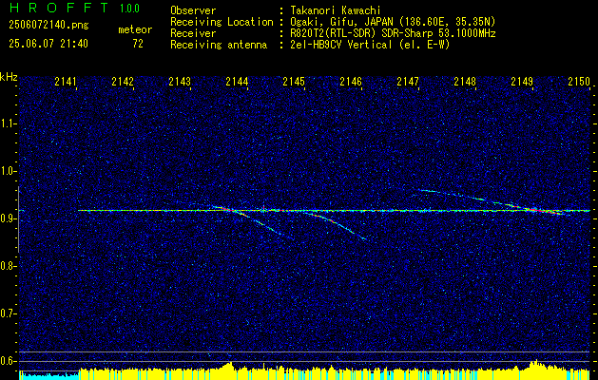Click the 0.9 kHz frequency label
Screen dimensions: 598x380
[9, 218]
